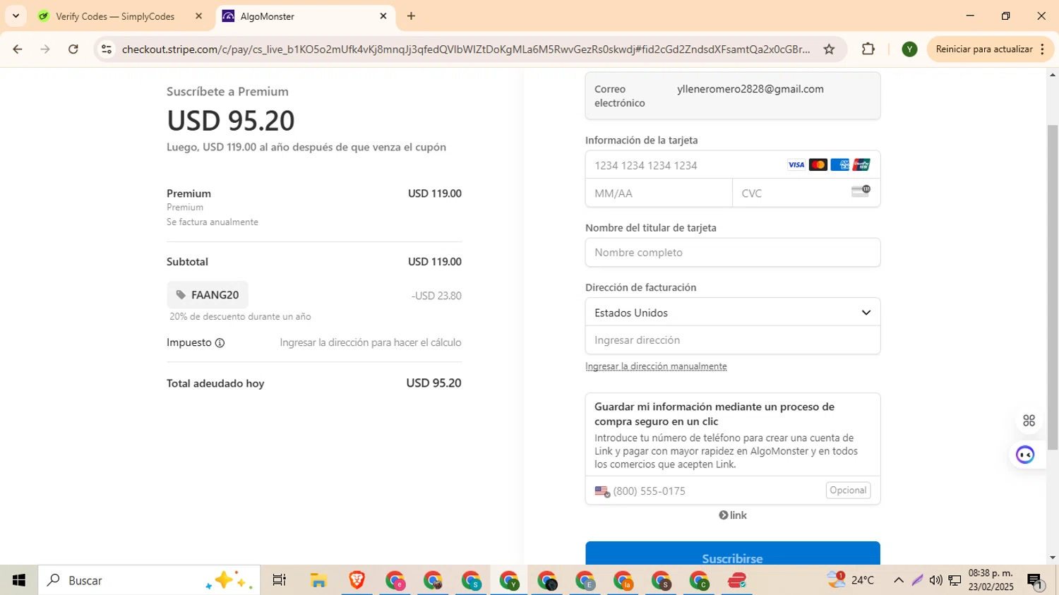
Task: Click the Suscribirse button
Action: point(733,555)
